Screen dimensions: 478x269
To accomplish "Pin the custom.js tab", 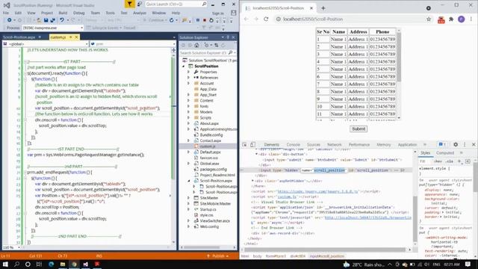I will tap(71, 37).
